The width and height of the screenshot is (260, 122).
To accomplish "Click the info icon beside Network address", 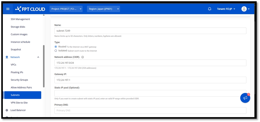I will point(83,57).
